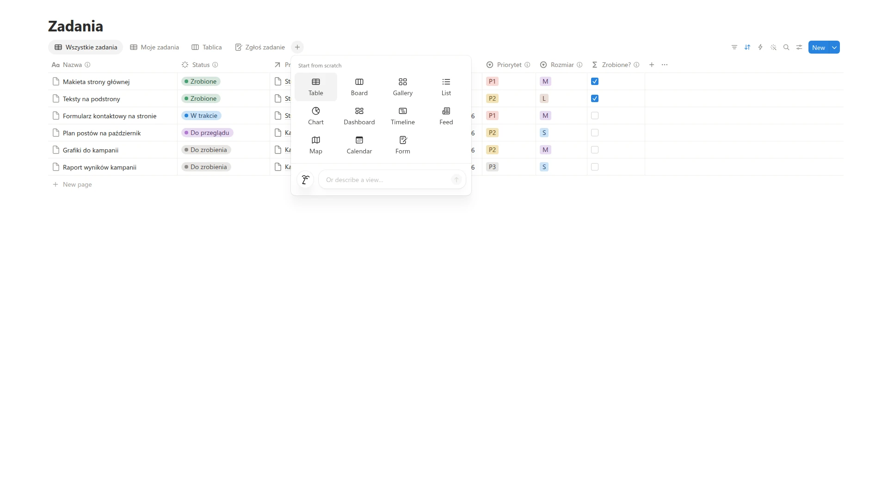Screen dimensions: 888x499
Task: Open the more column options ellipsis
Action: (665, 65)
